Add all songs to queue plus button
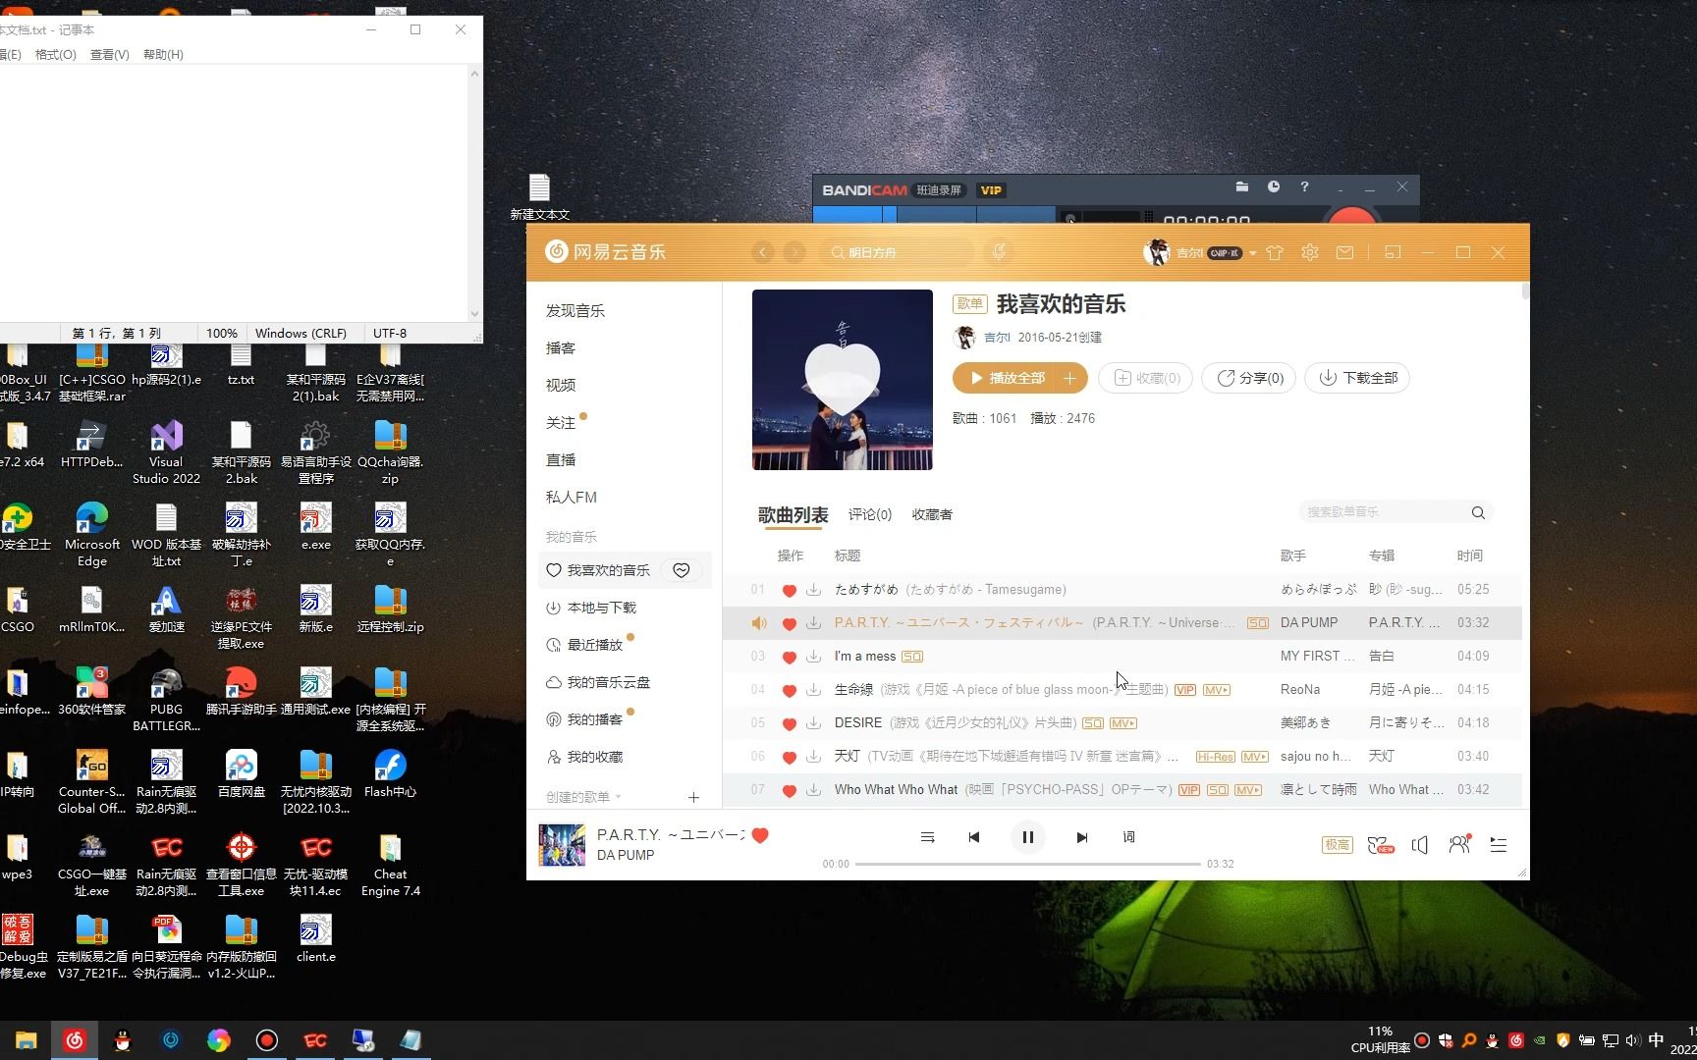Viewport: 1697px width, 1060px height. [x=1069, y=378]
